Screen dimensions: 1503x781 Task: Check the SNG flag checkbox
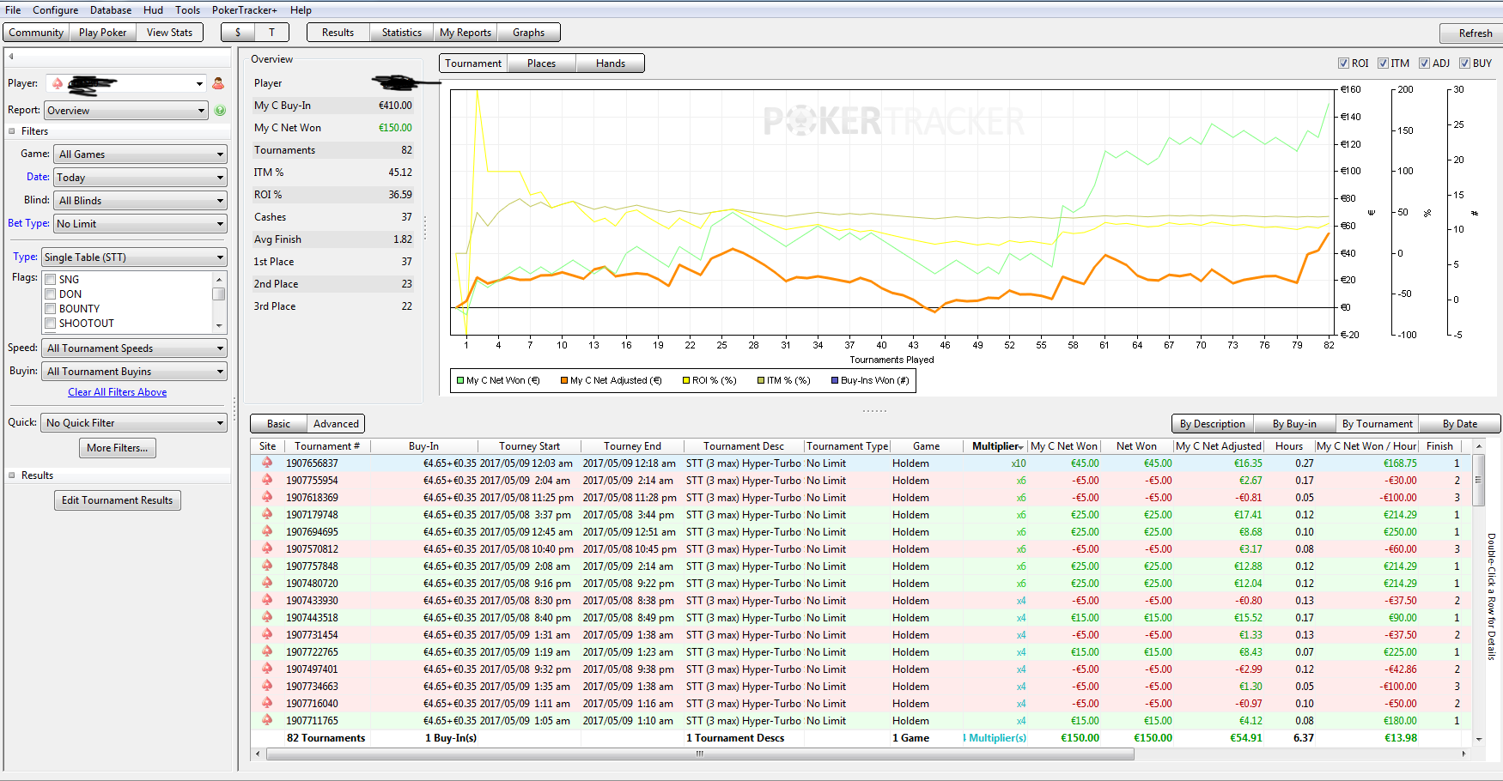[x=51, y=280]
